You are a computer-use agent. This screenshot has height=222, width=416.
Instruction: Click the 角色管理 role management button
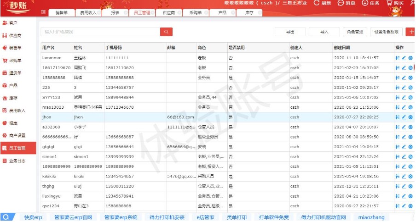pyautogui.click(x=354, y=32)
